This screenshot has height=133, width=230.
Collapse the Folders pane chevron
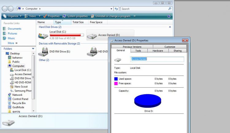33,49
